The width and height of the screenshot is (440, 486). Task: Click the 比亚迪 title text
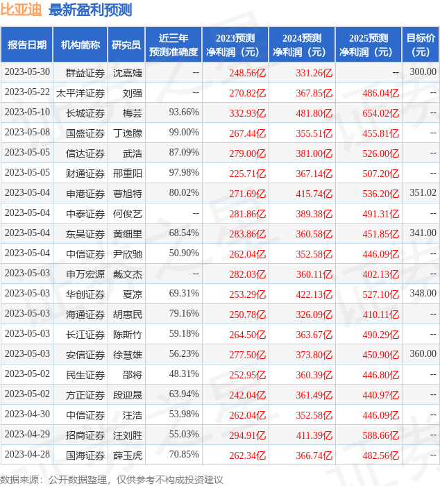coord(21,9)
